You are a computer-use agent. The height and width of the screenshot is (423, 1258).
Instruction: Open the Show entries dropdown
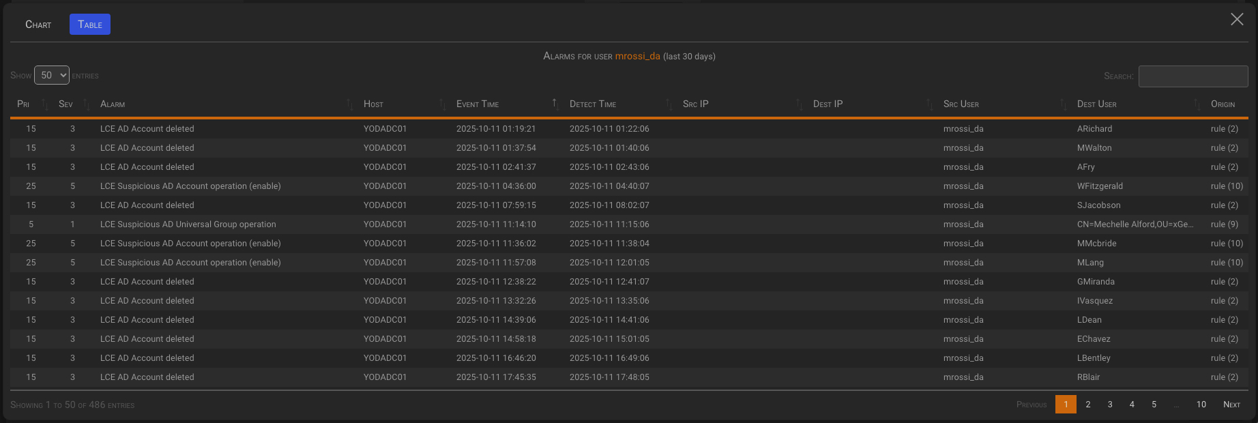pos(52,75)
